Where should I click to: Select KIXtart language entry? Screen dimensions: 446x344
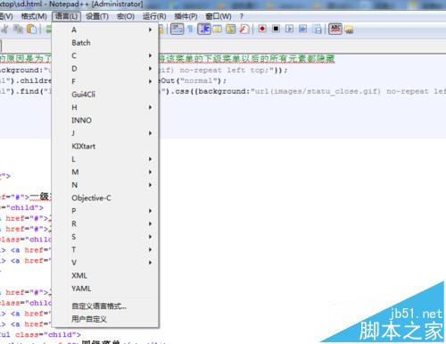tap(105, 147)
